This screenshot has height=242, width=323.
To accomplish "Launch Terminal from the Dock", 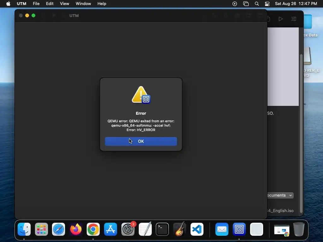I will coord(162,229).
